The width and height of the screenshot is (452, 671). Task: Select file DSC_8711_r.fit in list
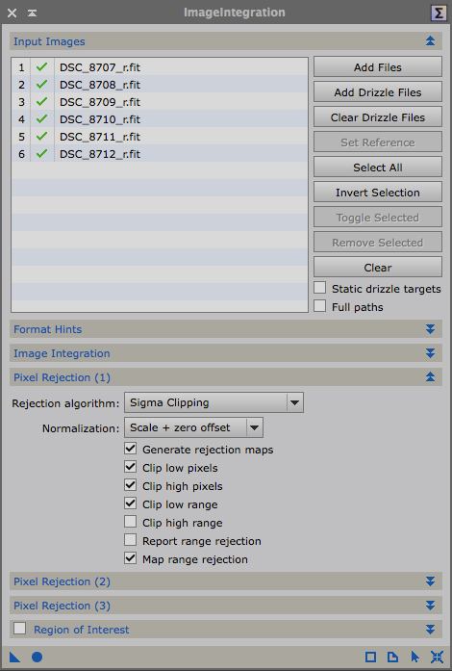coord(100,137)
